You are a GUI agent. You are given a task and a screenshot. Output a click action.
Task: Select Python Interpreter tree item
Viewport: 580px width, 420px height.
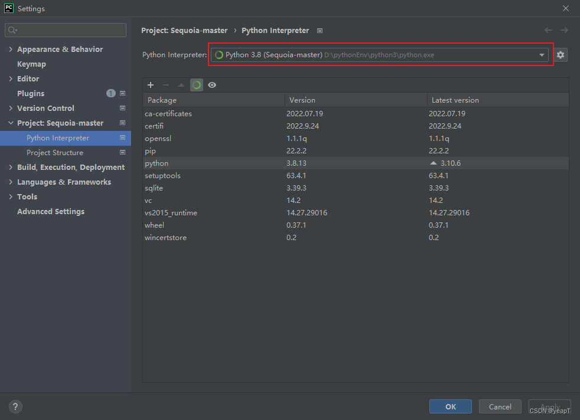(x=66, y=138)
